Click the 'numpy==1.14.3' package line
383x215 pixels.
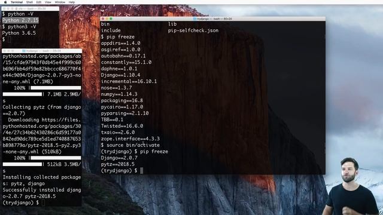(119, 94)
